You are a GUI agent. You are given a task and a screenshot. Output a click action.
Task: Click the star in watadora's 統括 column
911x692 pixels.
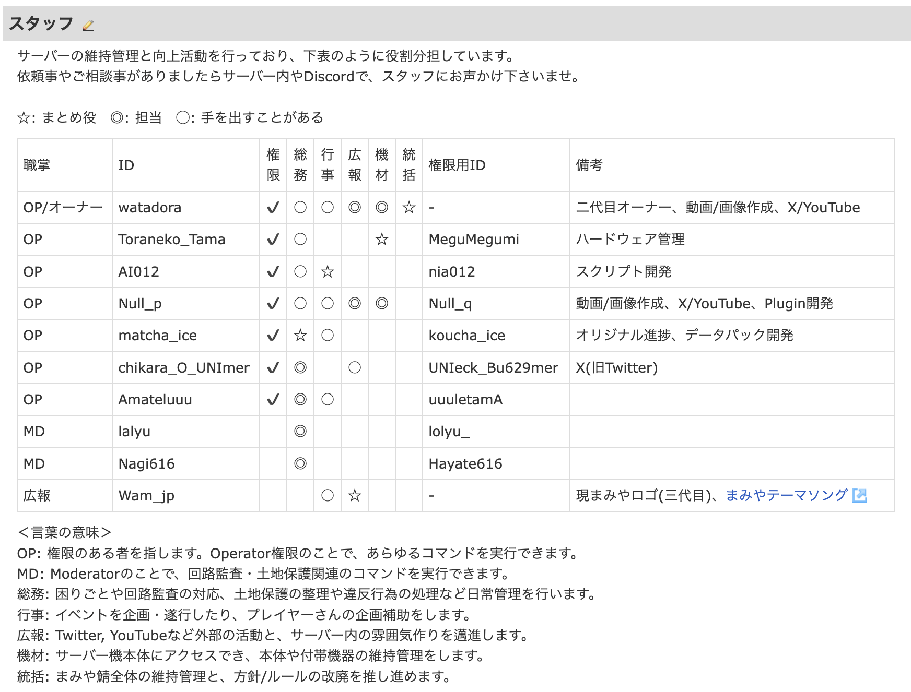[x=408, y=208]
